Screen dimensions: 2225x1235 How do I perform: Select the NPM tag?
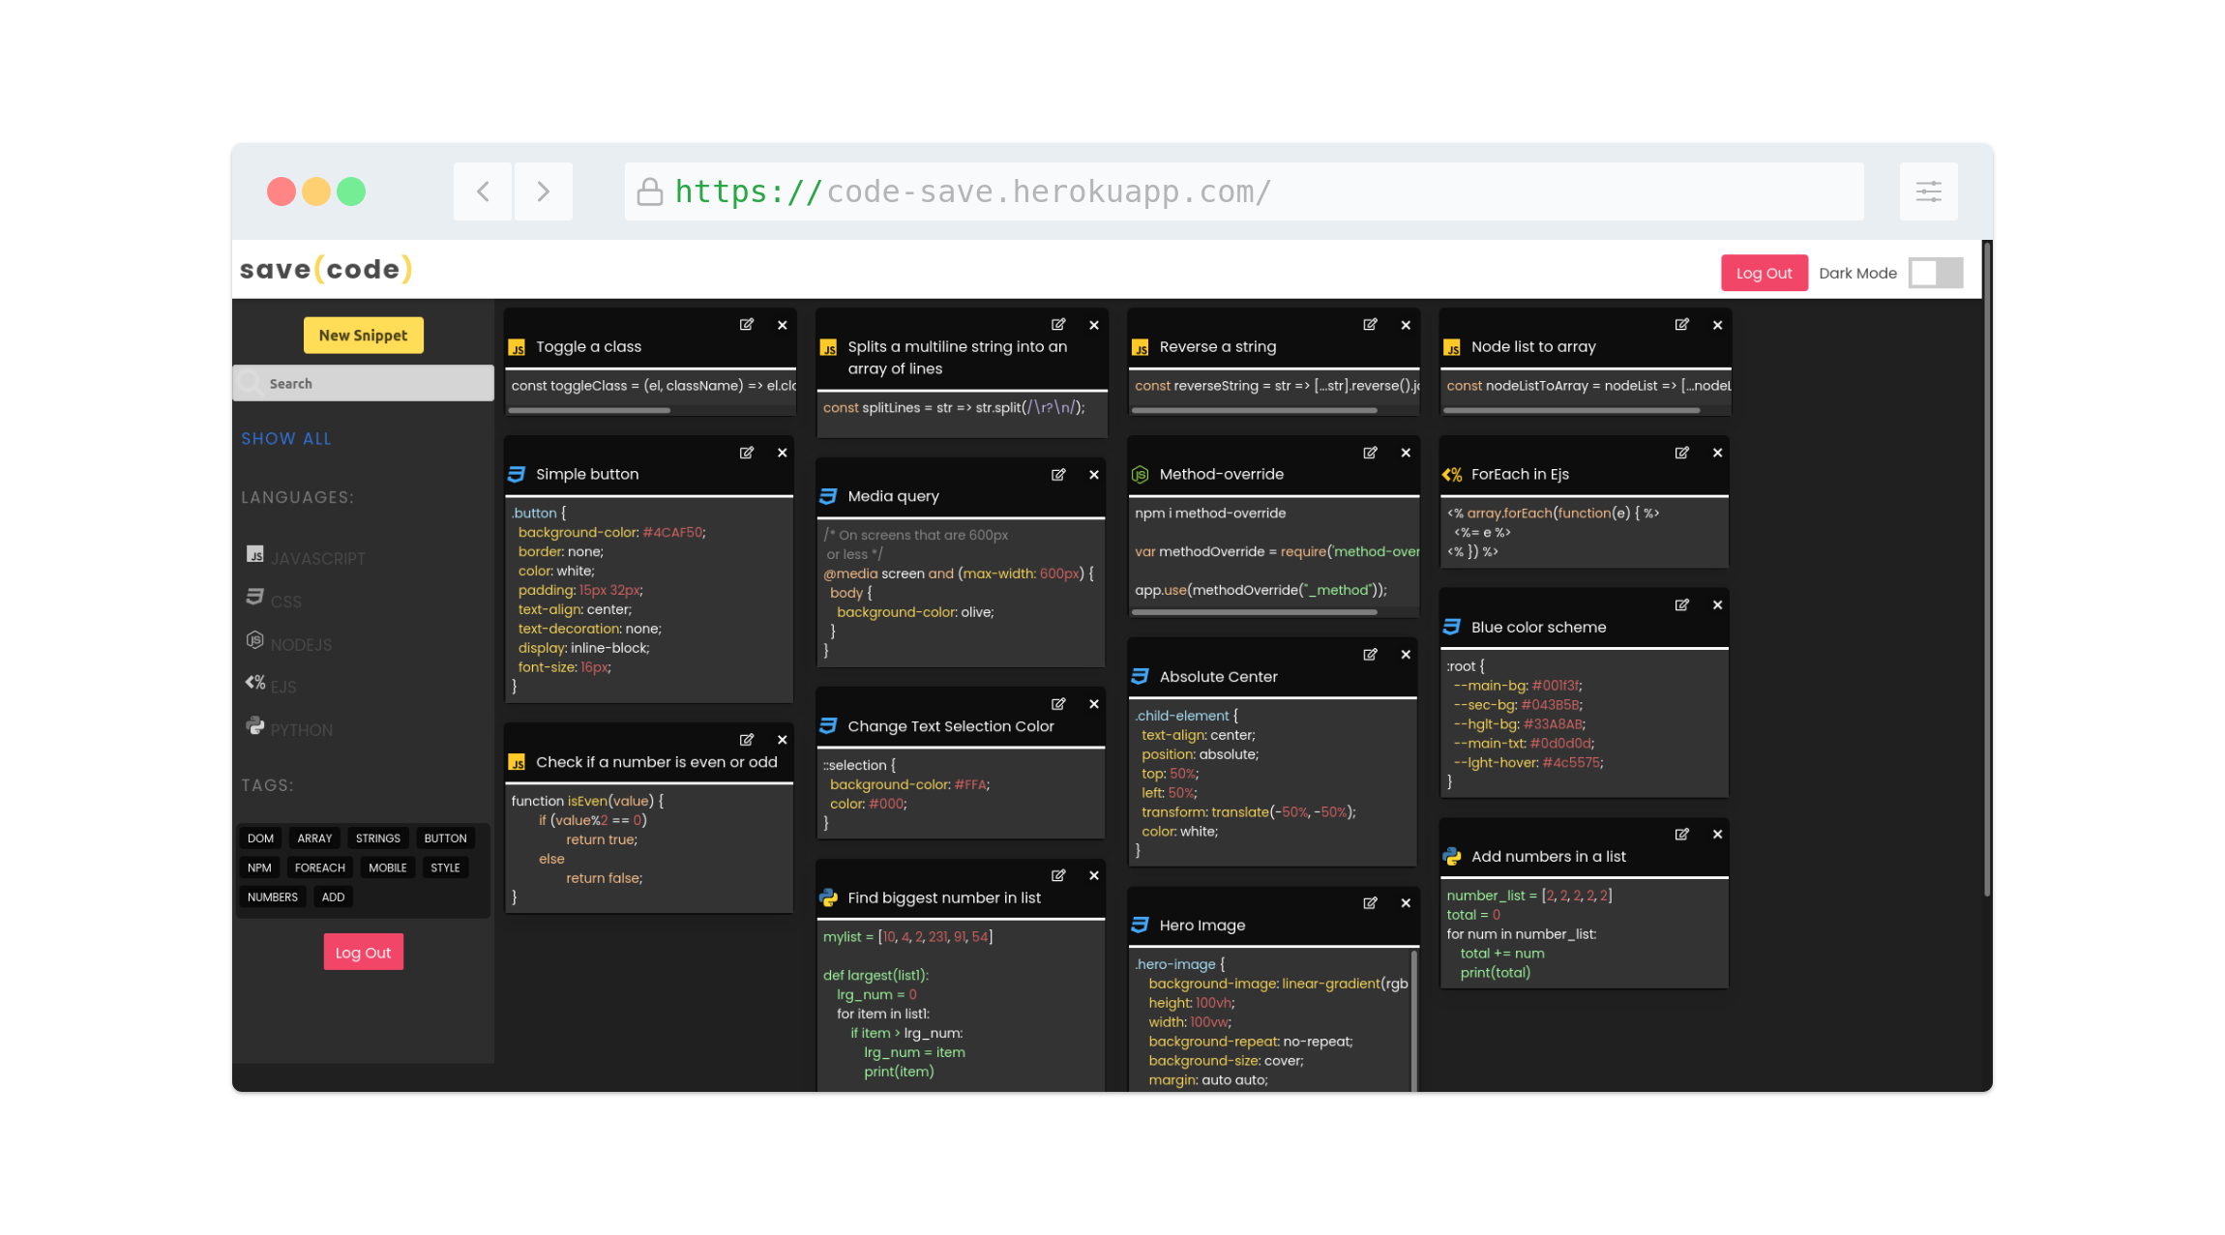pyautogui.click(x=259, y=867)
